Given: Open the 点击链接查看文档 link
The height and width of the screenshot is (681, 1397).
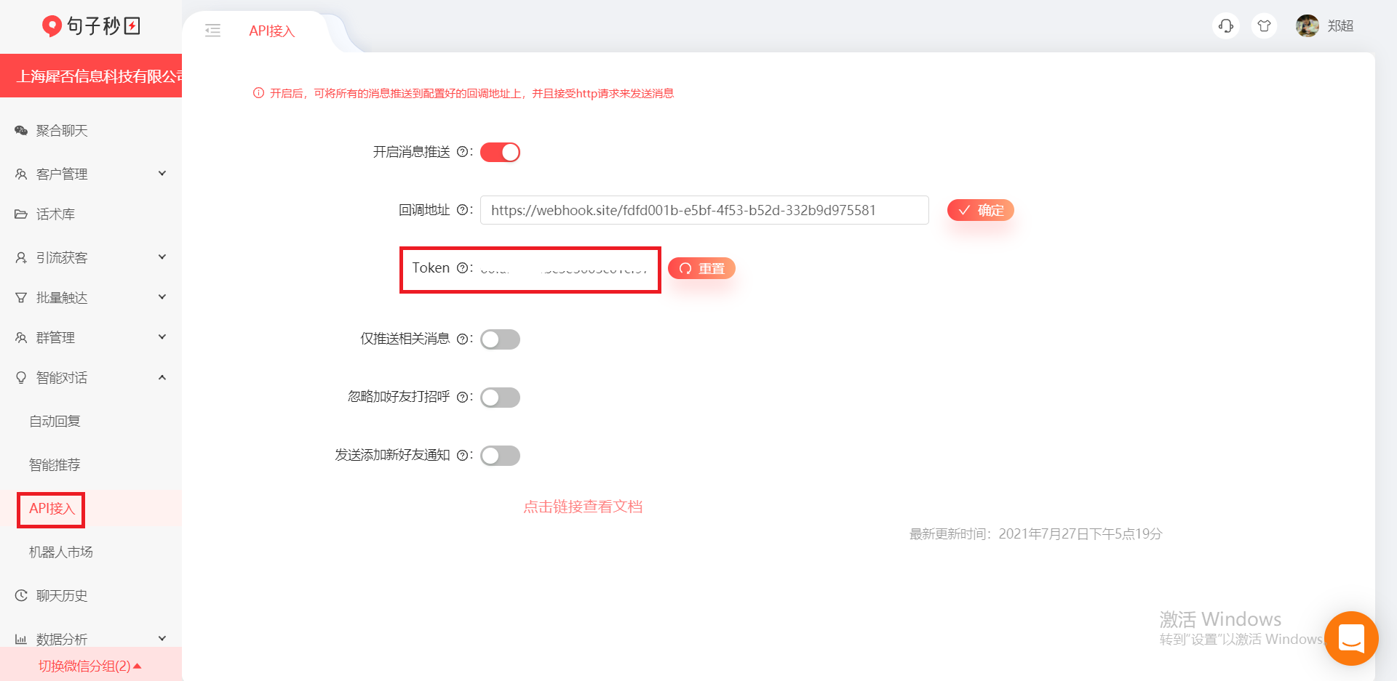Looking at the screenshot, I should 583,507.
